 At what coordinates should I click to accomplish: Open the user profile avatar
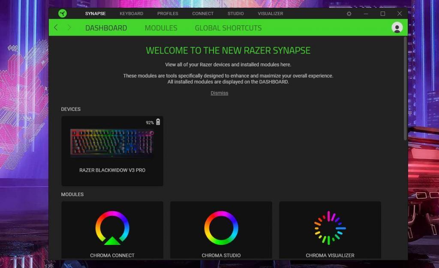(397, 28)
